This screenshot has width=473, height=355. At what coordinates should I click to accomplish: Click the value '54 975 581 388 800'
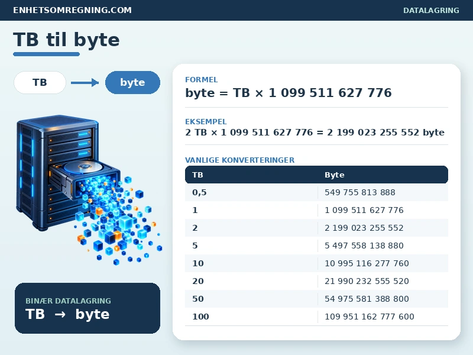click(x=367, y=299)
